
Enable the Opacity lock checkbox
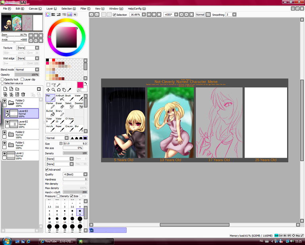click(3, 79)
